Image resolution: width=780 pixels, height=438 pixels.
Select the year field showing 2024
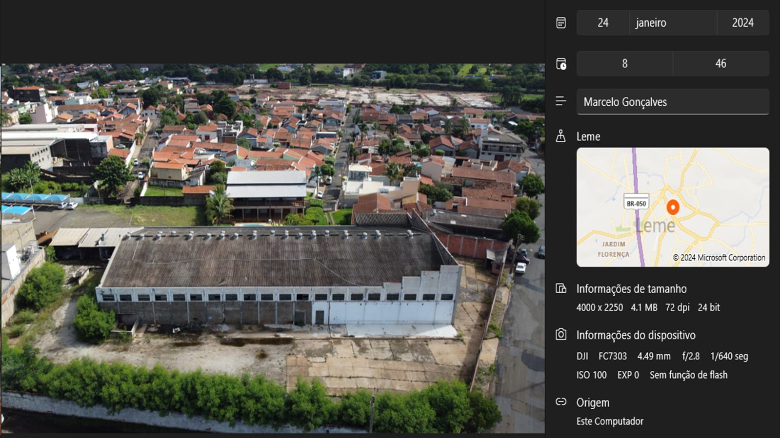point(743,23)
